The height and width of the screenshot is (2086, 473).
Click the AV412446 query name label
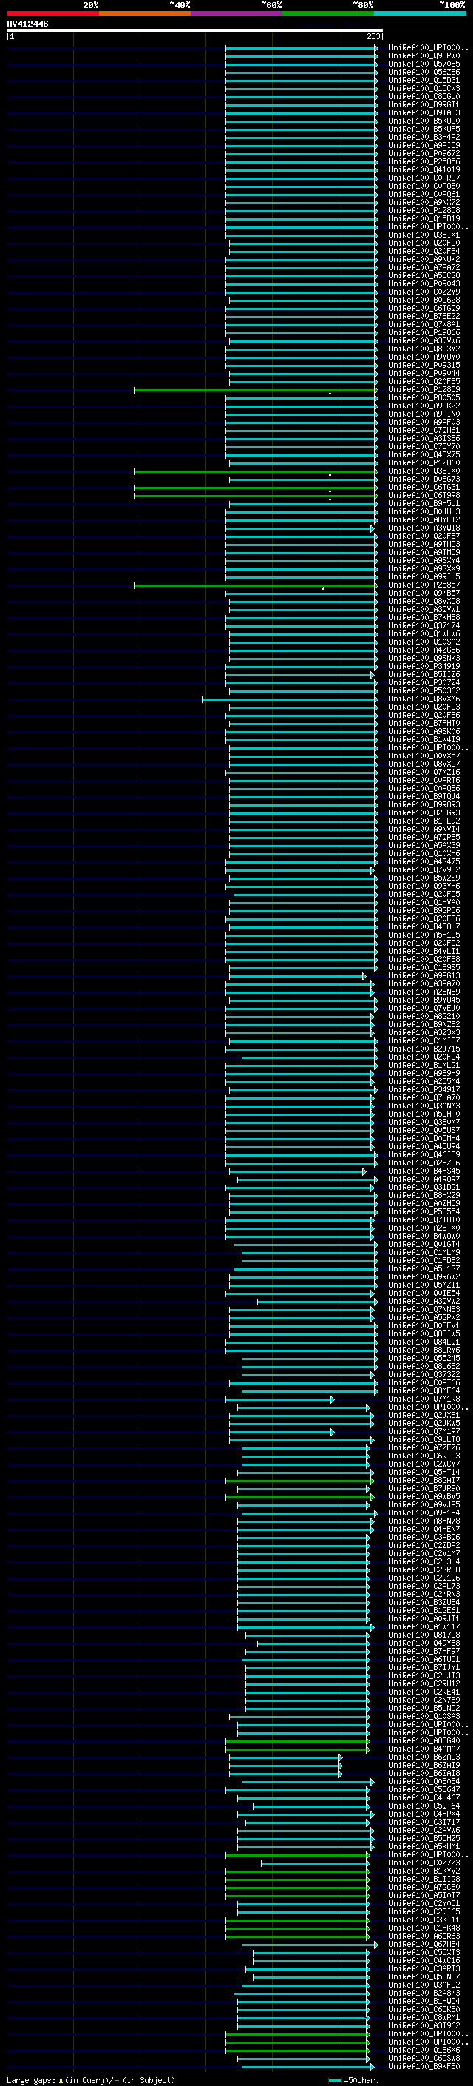pos(27,24)
